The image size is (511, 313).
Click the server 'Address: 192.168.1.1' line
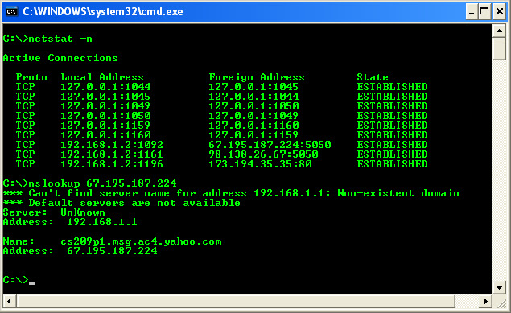[x=70, y=222]
